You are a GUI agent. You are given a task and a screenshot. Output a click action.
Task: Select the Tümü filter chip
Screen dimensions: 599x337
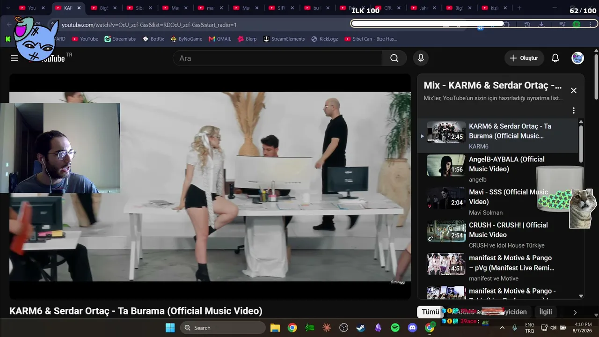tap(431, 312)
